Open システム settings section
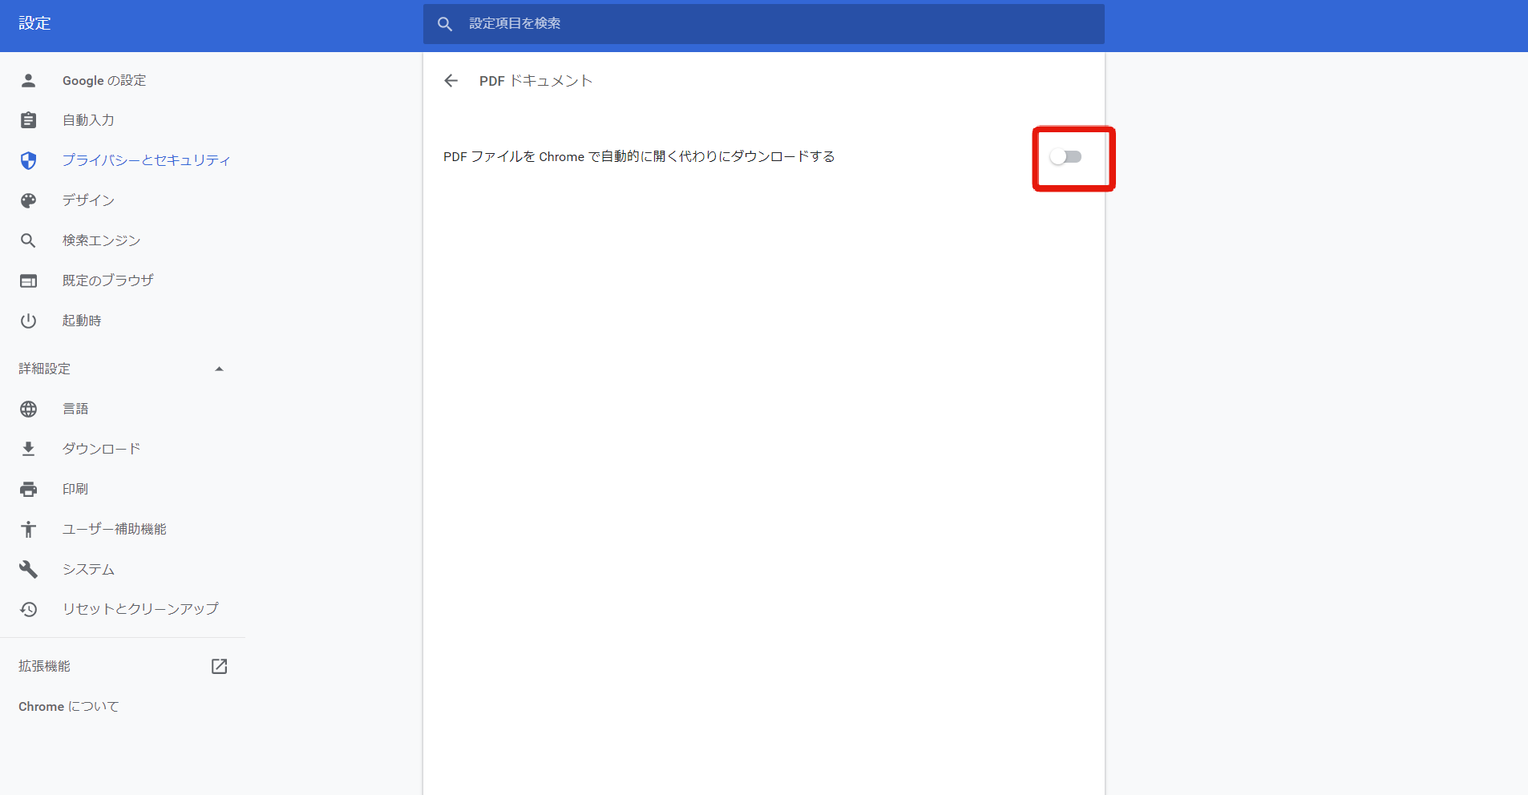1528x795 pixels. tap(88, 569)
